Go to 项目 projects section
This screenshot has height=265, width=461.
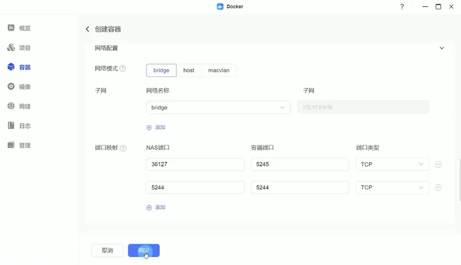24,47
